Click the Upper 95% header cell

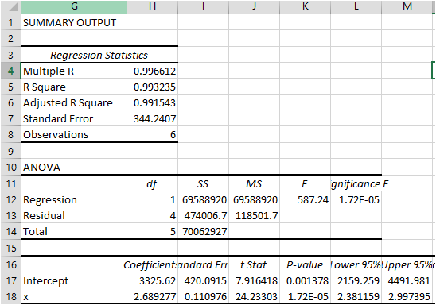(407, 264)
